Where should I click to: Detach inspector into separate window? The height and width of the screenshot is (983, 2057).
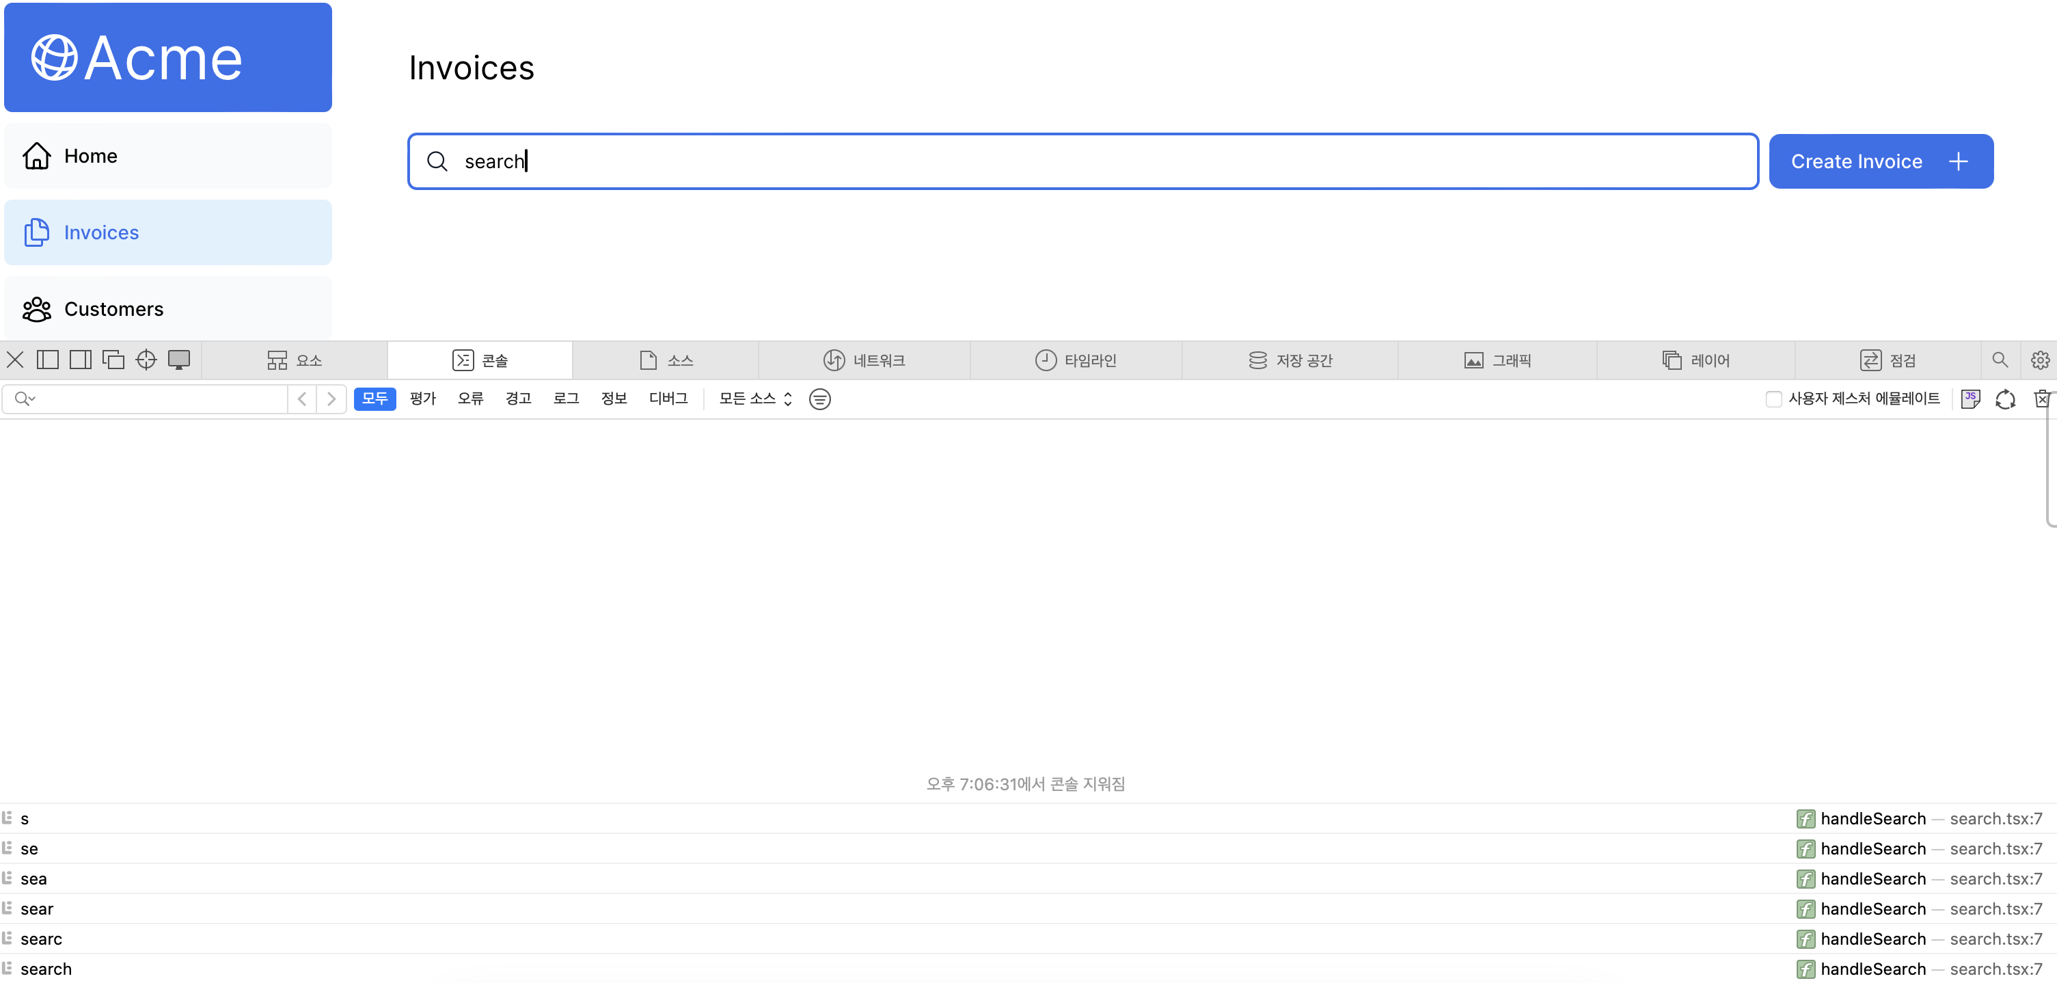[113, 360]
